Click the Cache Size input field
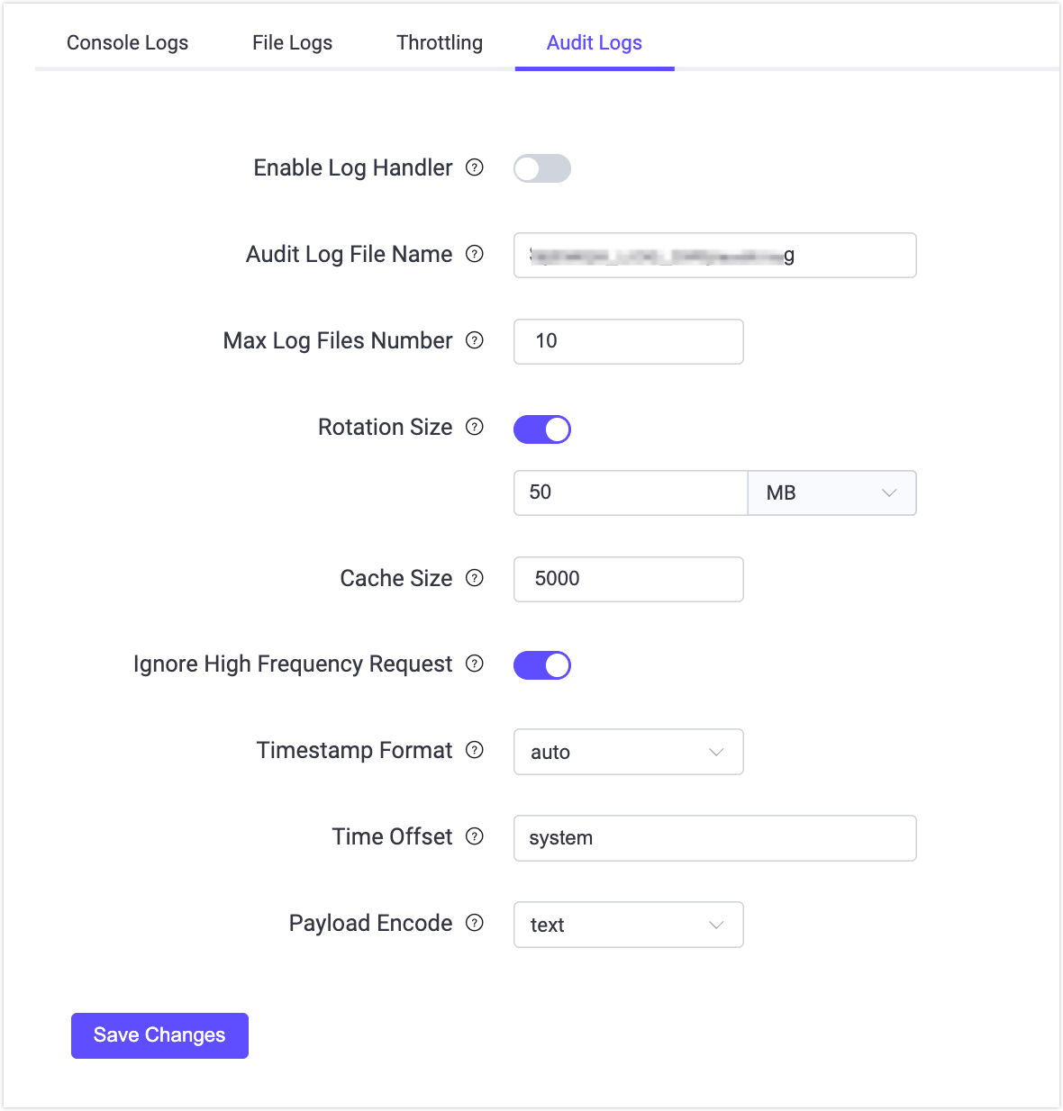The width and height of the screenshot is (1063, 1111). point(628,579)
